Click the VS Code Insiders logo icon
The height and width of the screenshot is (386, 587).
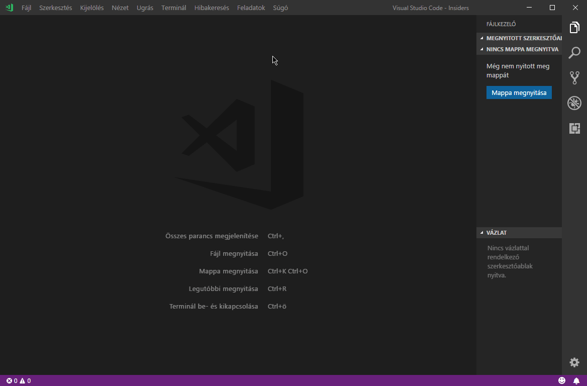8,8
